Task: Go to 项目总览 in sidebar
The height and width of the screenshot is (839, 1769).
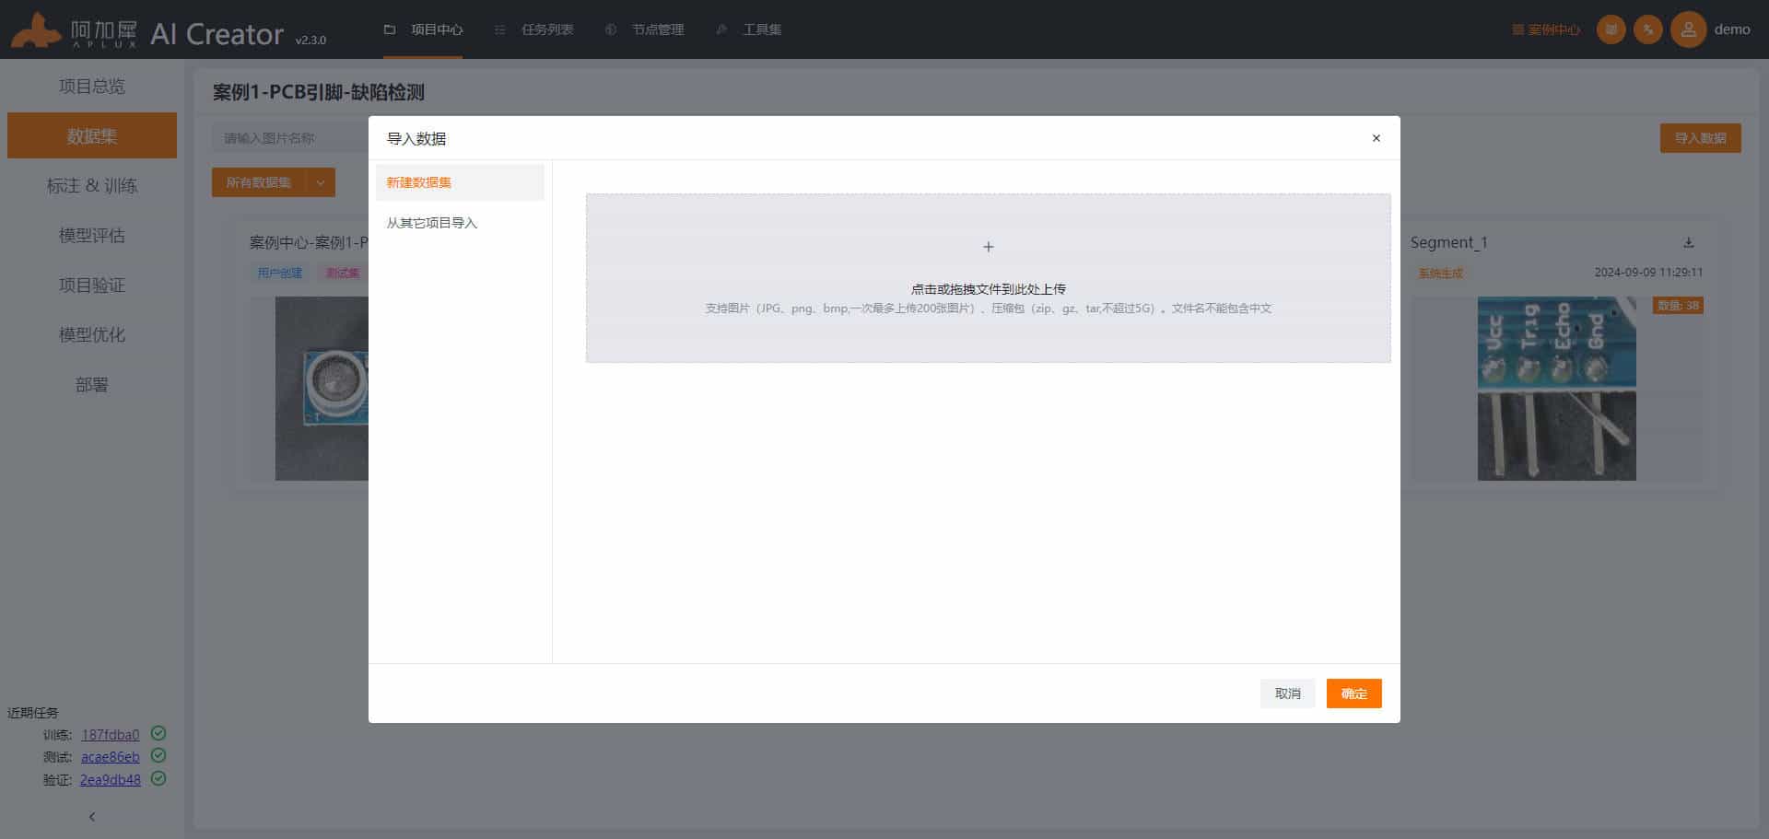Action: tap(92, 87)
